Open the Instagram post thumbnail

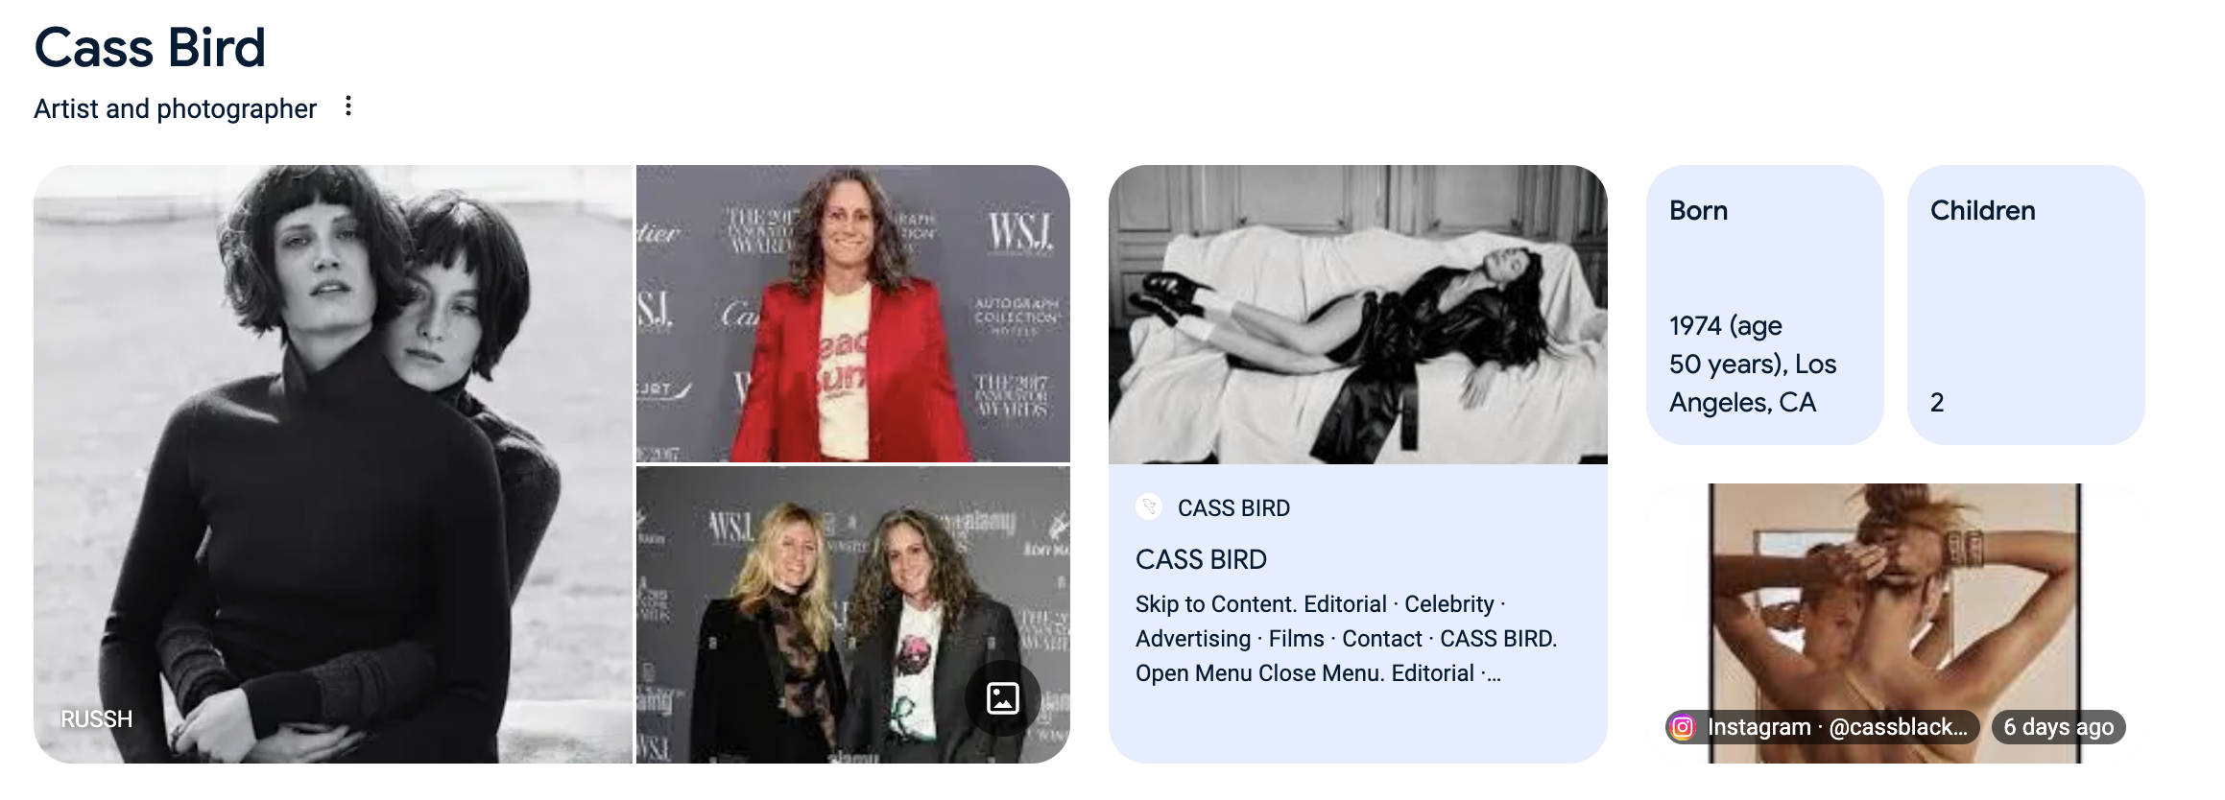click(x=1896, y=624)
